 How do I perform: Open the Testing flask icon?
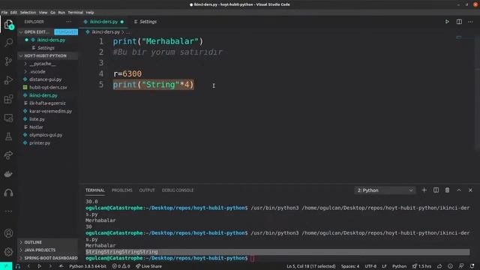(8, 136)
